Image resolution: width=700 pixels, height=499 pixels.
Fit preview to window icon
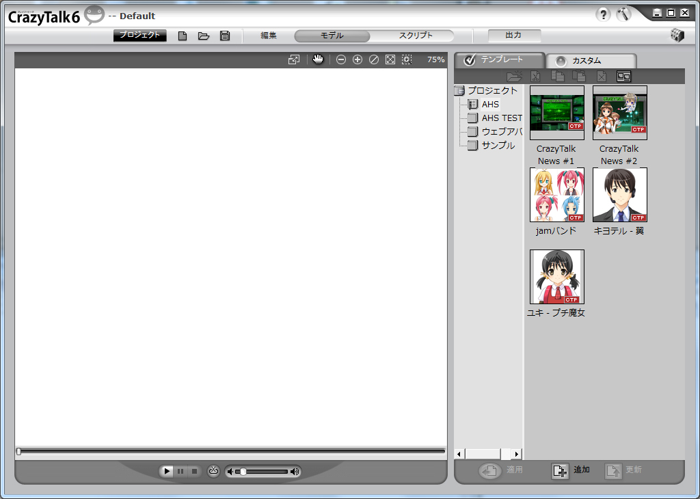coord(390,59)
